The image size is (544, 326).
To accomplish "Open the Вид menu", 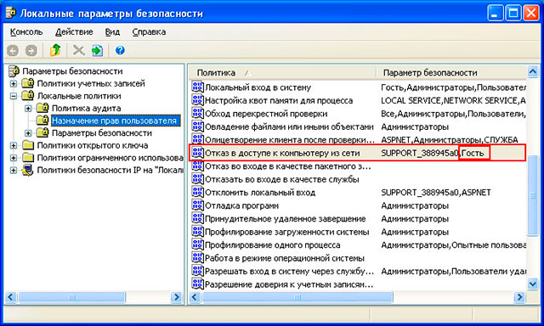I will [112, 32].
